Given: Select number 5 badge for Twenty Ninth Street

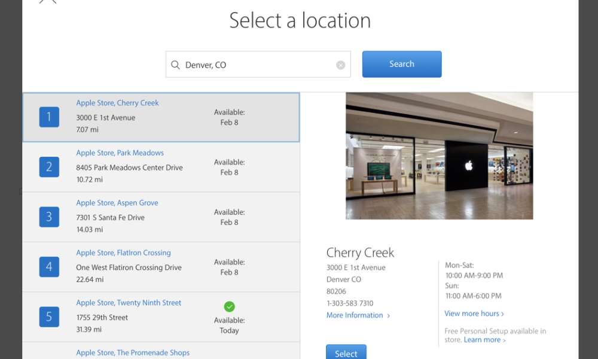Looking at the screenshot, I should [49, 317].
